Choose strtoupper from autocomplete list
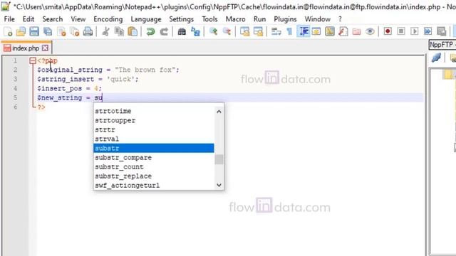This screenshot has height=256, width=456. tap(154, 120)
